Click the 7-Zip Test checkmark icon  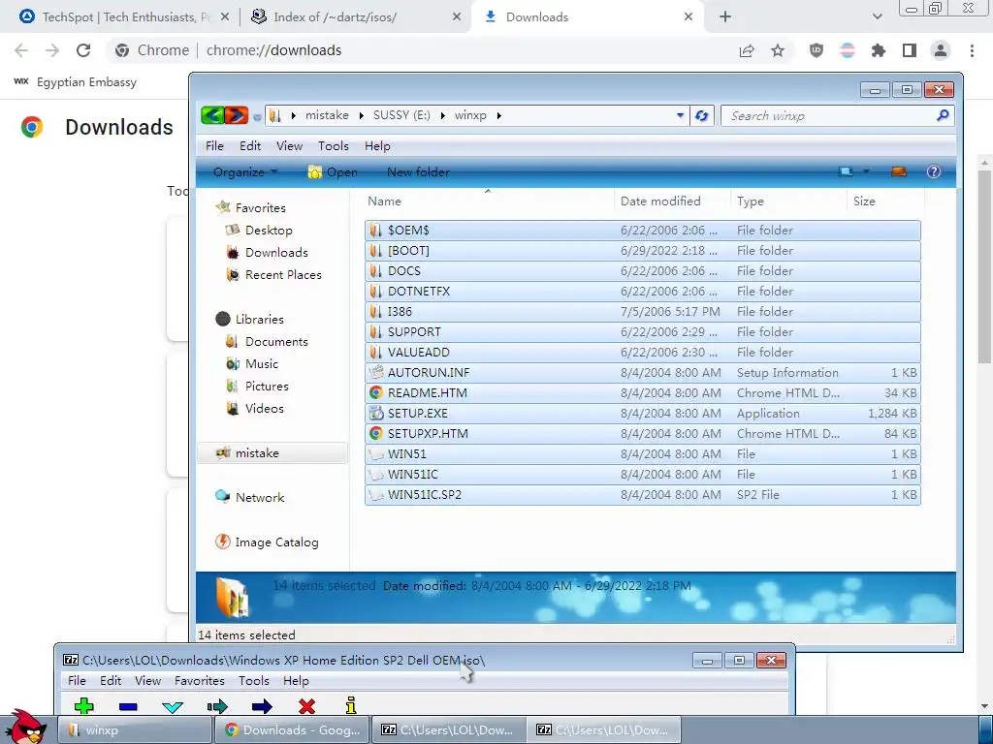coord(173,706)
